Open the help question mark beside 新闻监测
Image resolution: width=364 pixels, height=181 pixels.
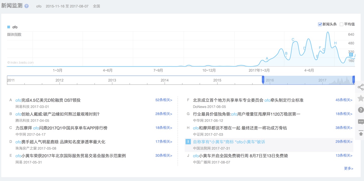[x=27, y=6]
